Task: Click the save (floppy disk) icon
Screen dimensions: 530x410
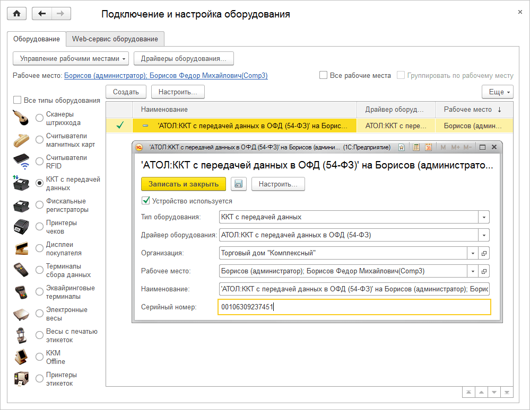Action: [x=238, y=184]
